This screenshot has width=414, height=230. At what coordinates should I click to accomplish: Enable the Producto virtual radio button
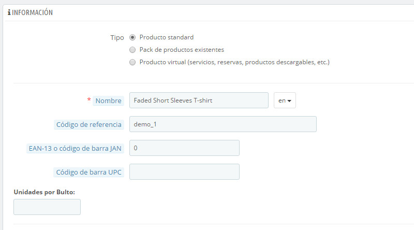point(133,62)
